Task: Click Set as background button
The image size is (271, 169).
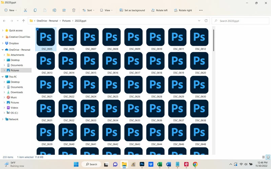Action: [x=132, y=10]
